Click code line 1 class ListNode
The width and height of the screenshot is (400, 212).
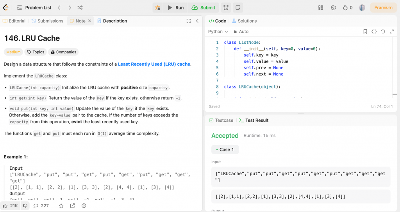[242, 42]
